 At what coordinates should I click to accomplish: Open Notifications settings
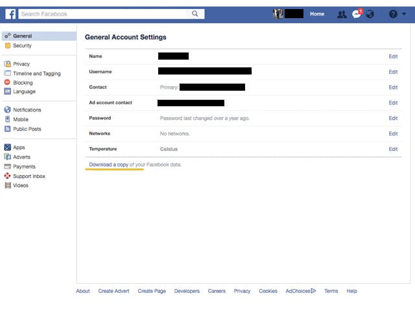[27, 109]
